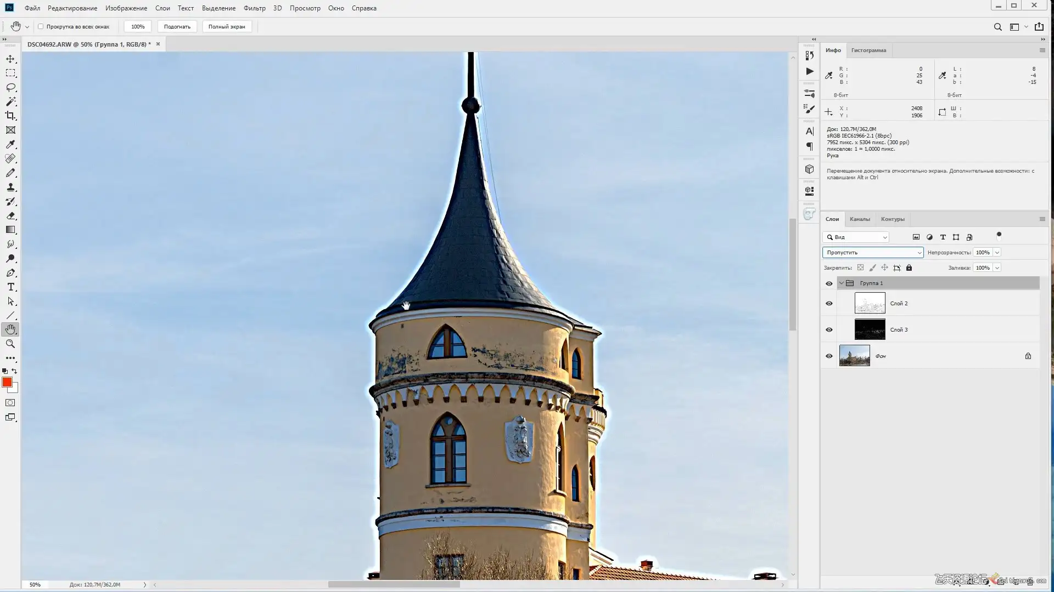Toggle visibility of Фон layer
The width and height of the screenshot is (1054, 592).
coord(829,356)
